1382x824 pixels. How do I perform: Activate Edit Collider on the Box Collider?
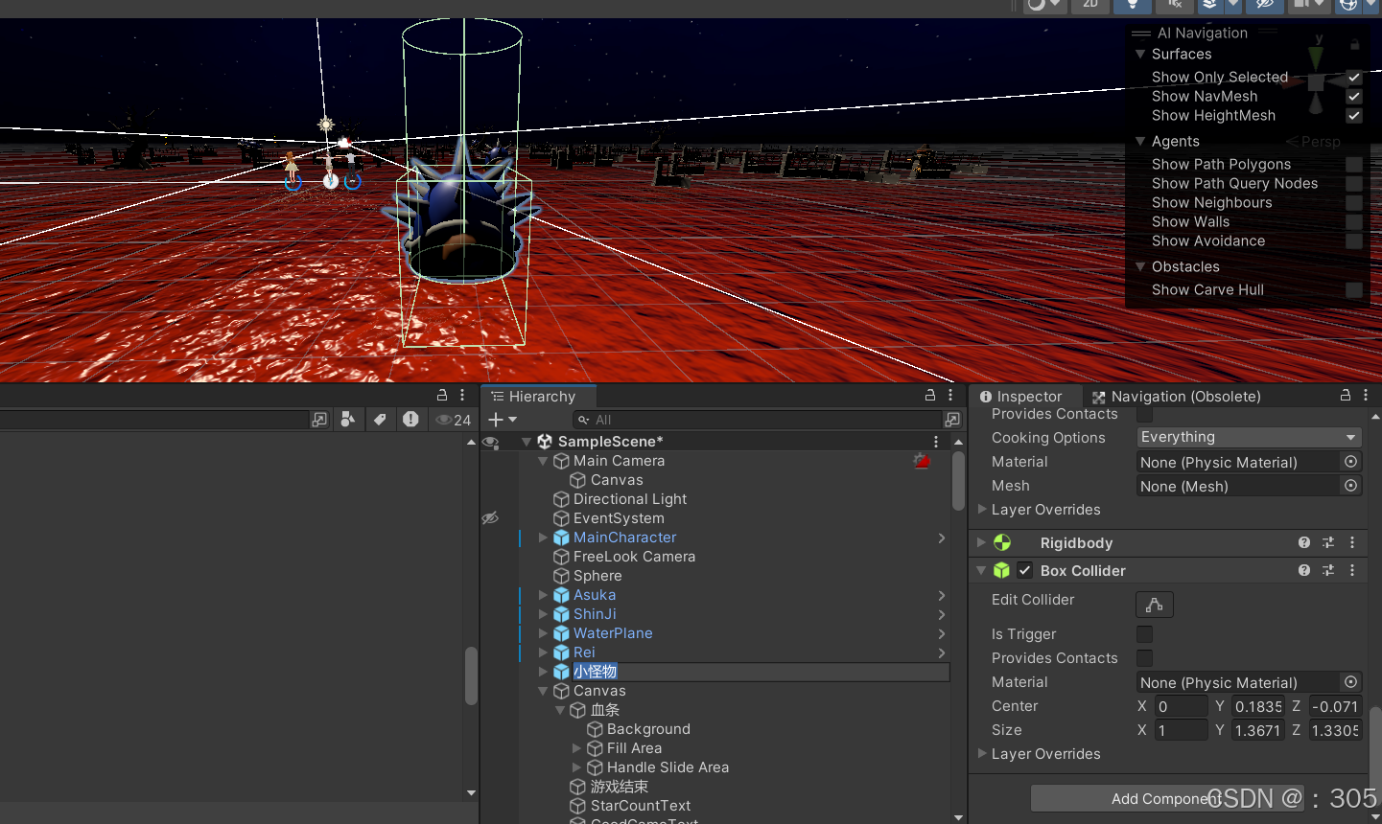[1154, 605]
